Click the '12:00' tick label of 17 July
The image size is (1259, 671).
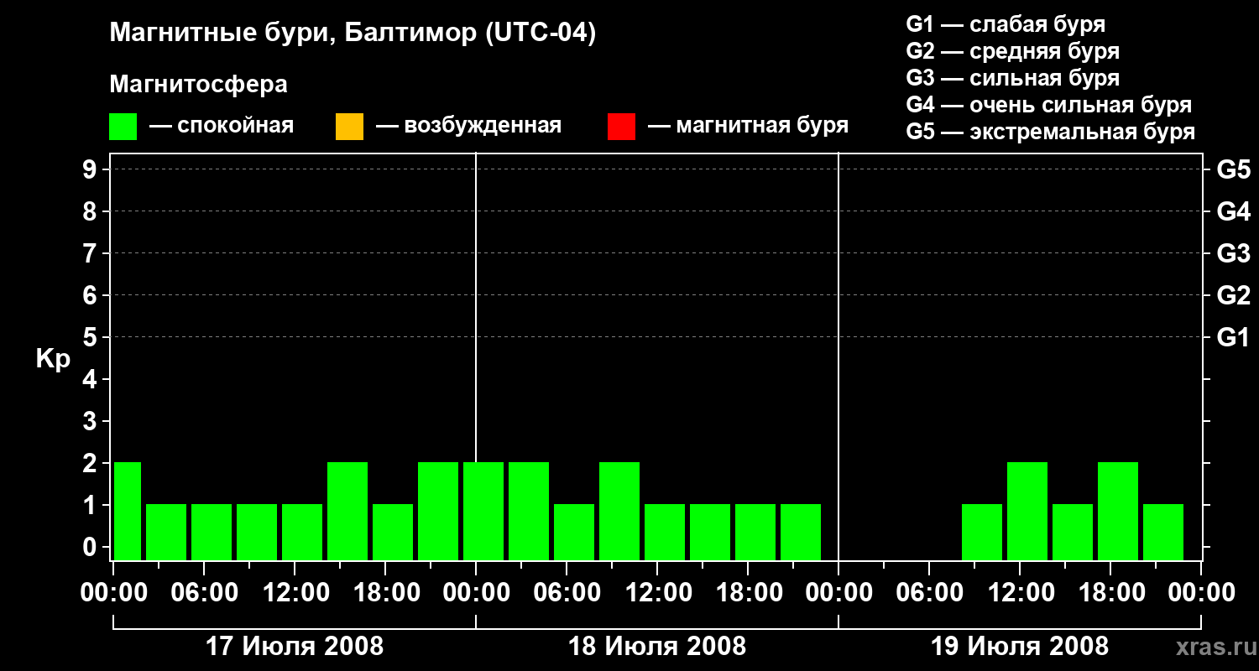point(295,593)
